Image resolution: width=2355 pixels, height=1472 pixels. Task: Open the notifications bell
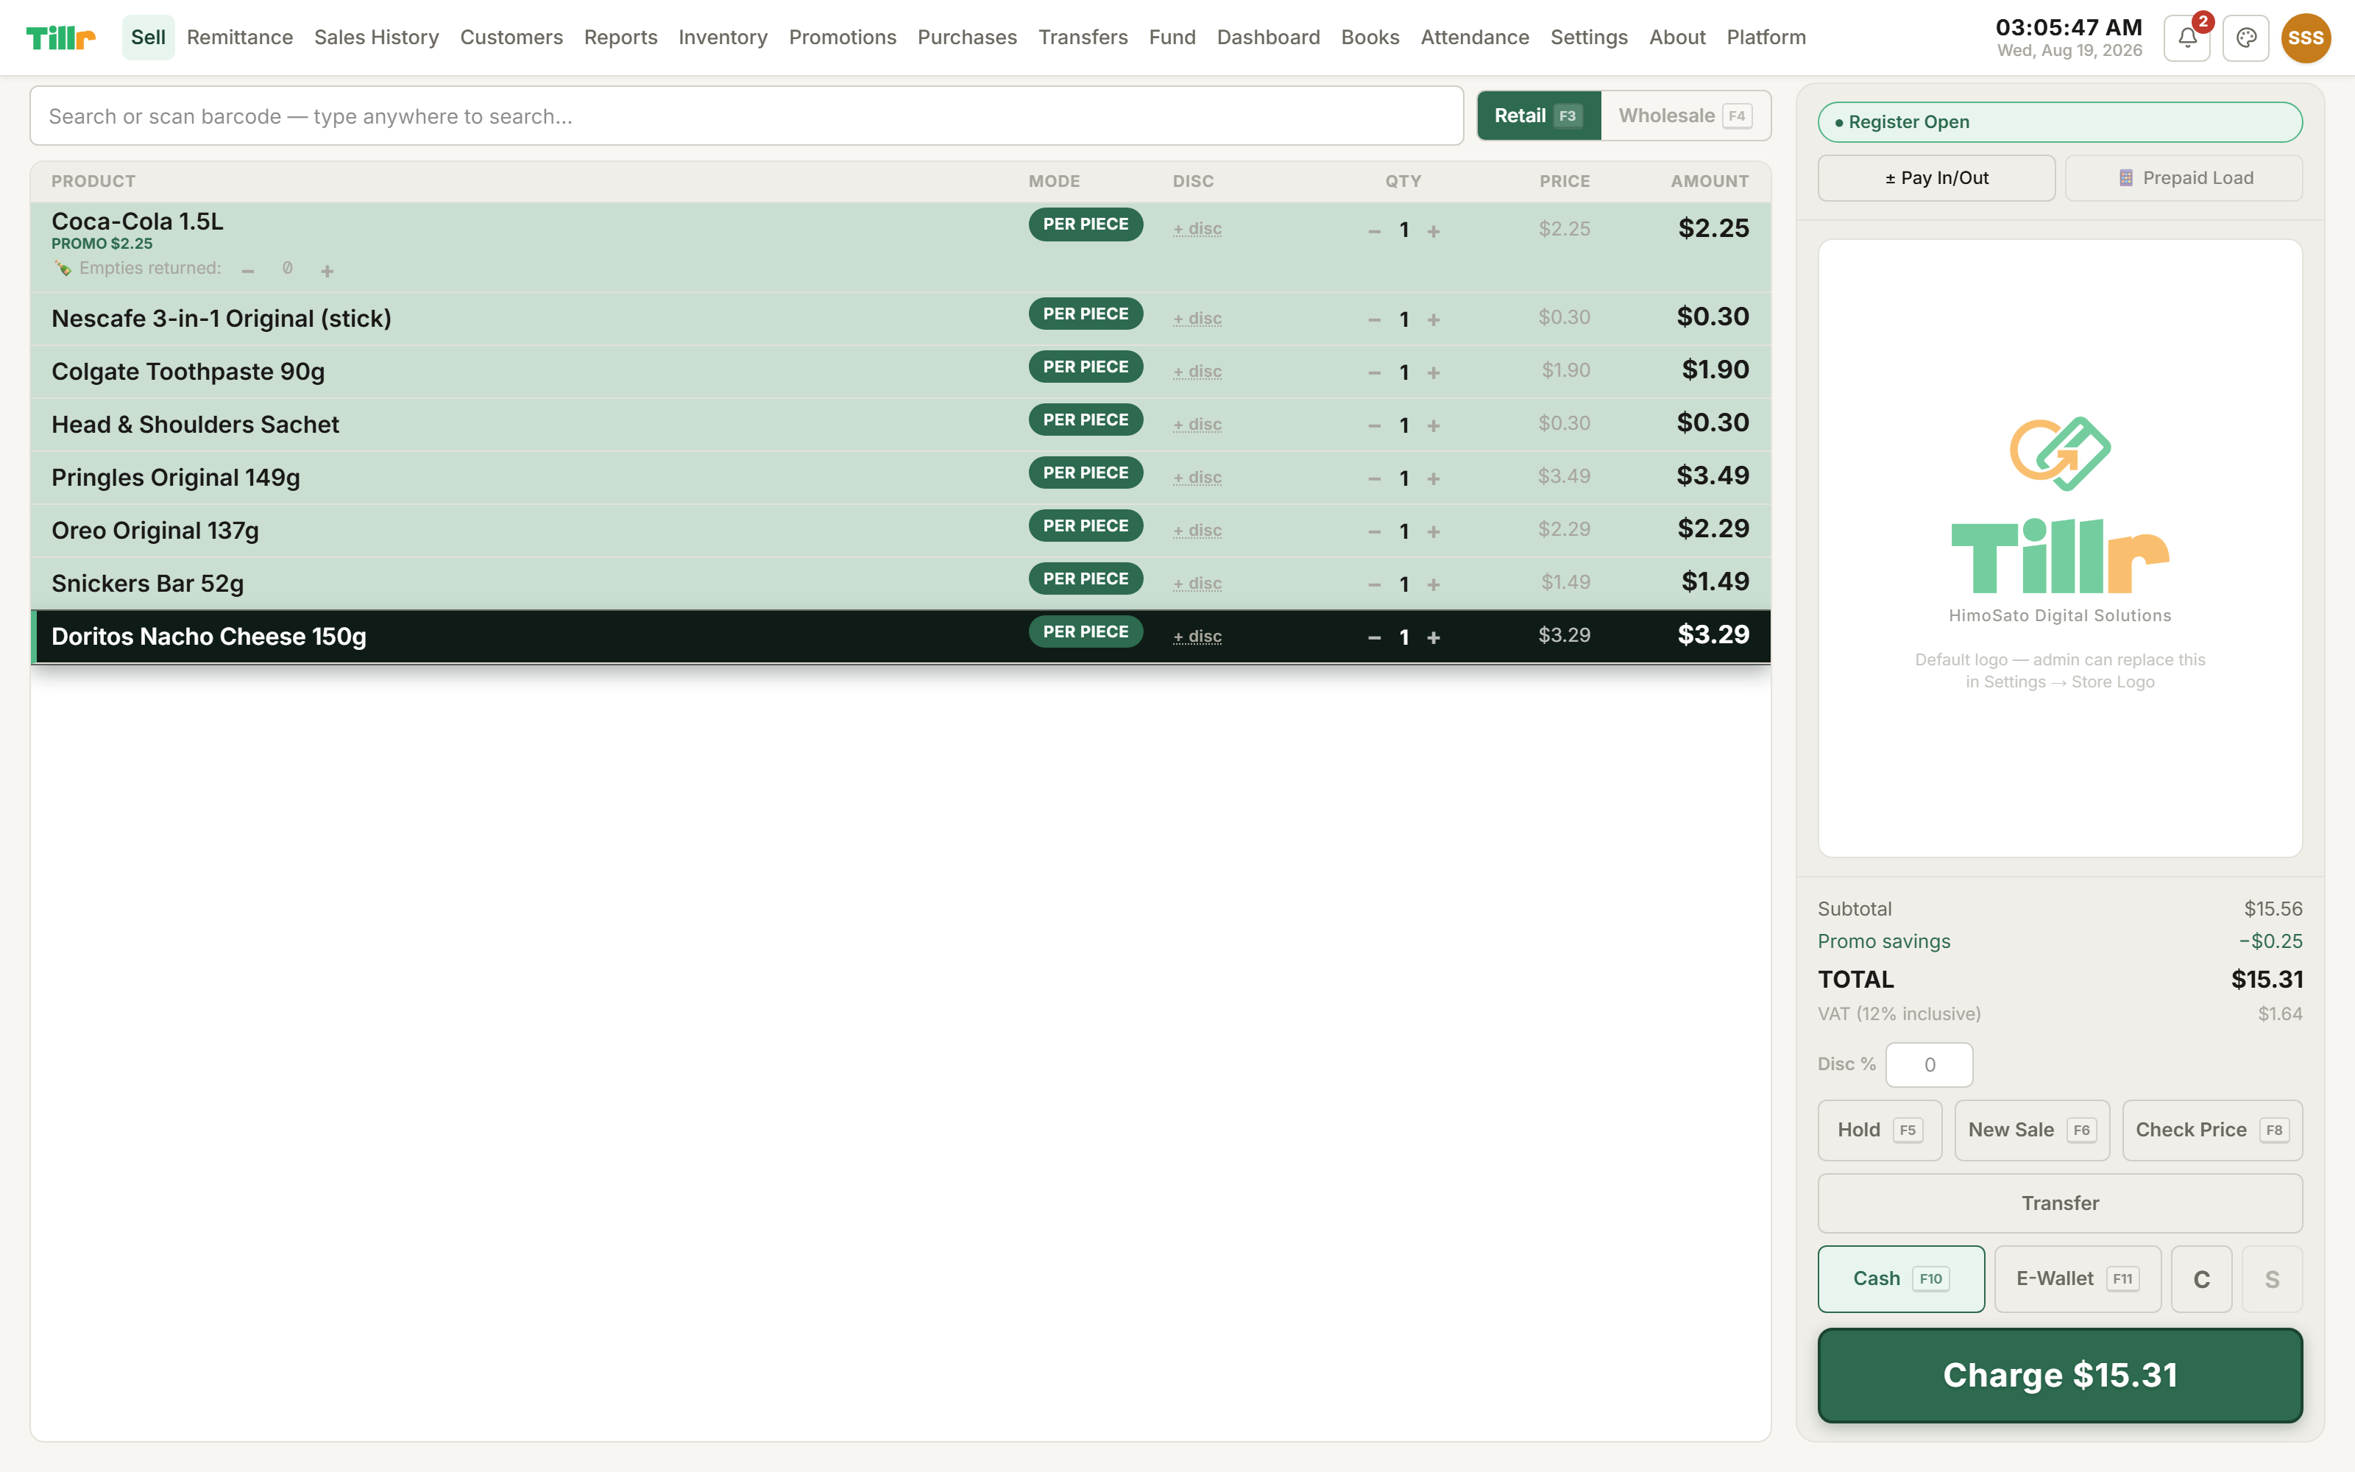pyautogui.click(x=2186, y=38)
